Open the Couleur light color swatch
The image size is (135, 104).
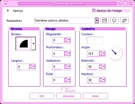95,40
